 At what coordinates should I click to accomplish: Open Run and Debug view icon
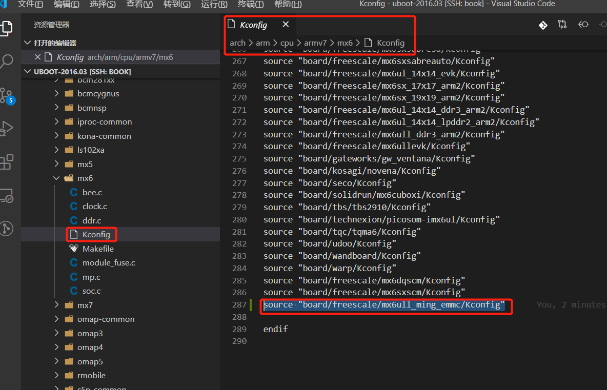point(7,128)
